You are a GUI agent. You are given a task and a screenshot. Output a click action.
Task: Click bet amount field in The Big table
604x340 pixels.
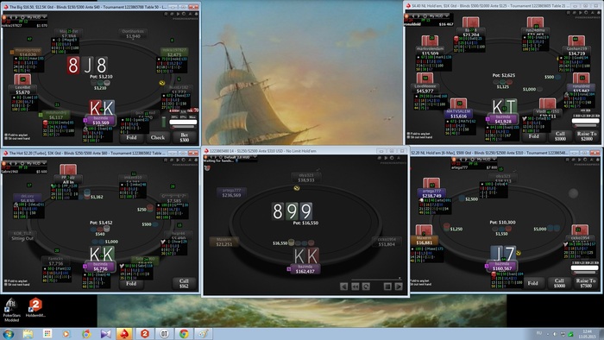pos(183,122)
